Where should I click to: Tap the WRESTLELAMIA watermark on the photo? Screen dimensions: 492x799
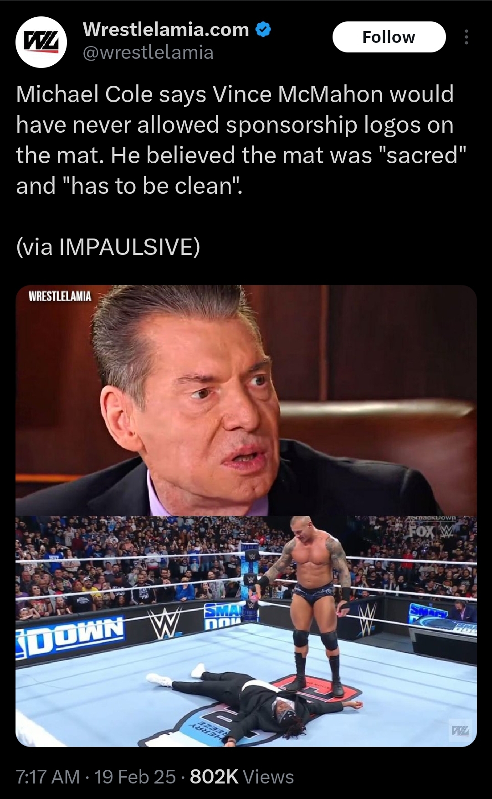point(60,296)
